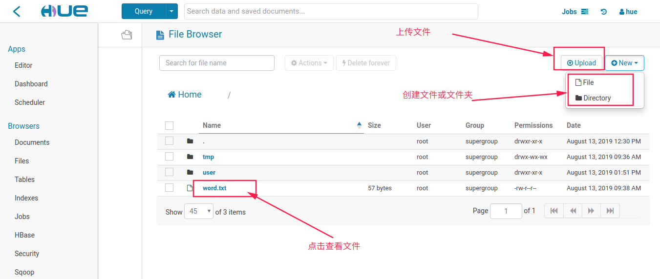
Task: Click the file icon of the word.txt row
Action: pyautogui.click(x=190, y=188)
